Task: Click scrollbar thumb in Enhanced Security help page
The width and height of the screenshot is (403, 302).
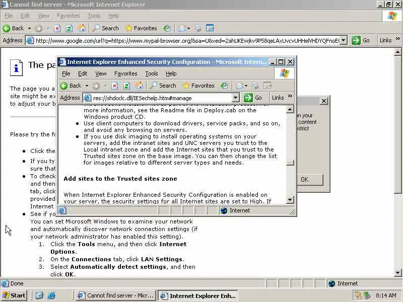Action: (x=290, y=163)
